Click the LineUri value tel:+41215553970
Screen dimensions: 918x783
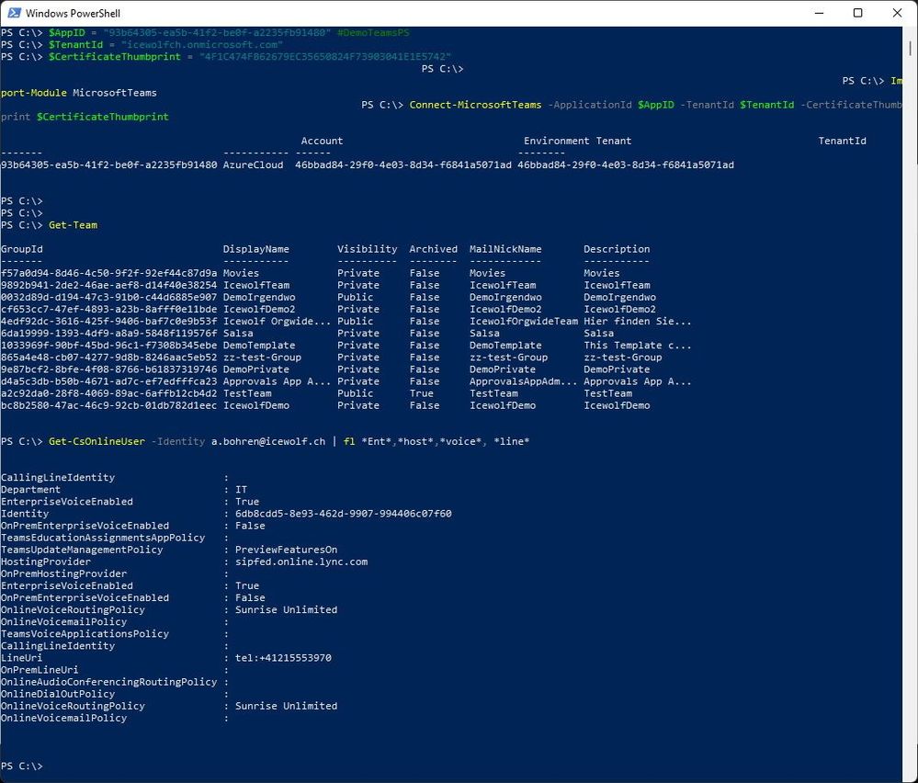pyautogui.click(x=283, y=658)
